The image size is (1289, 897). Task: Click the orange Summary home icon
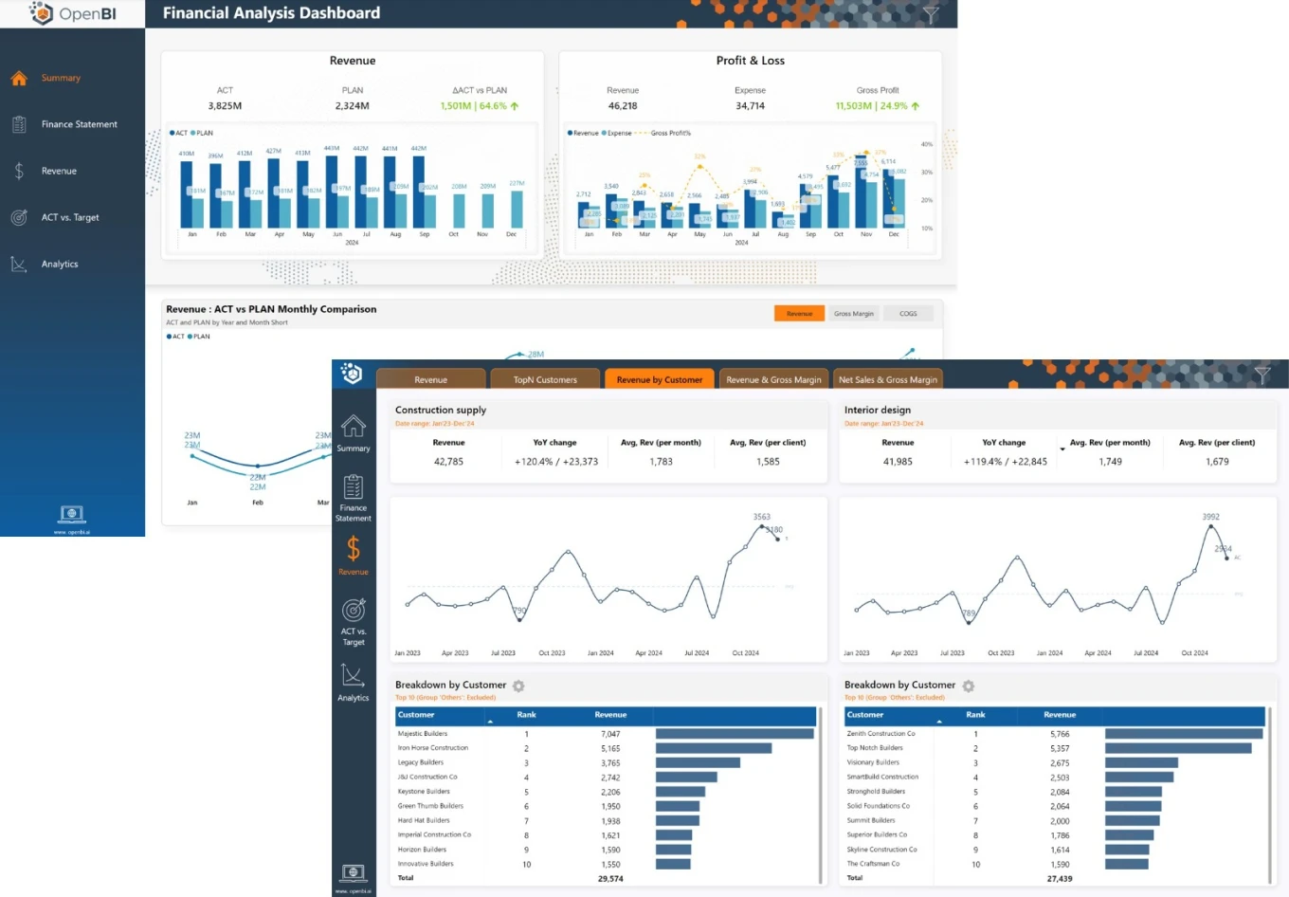(19, 78)
